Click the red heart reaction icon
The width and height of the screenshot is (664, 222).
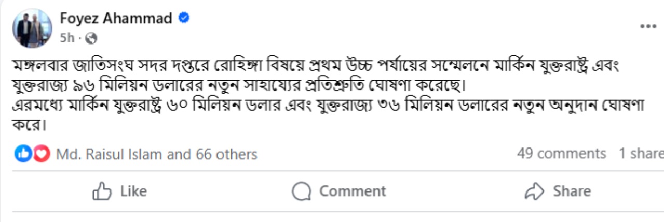(x=41, y=154)
